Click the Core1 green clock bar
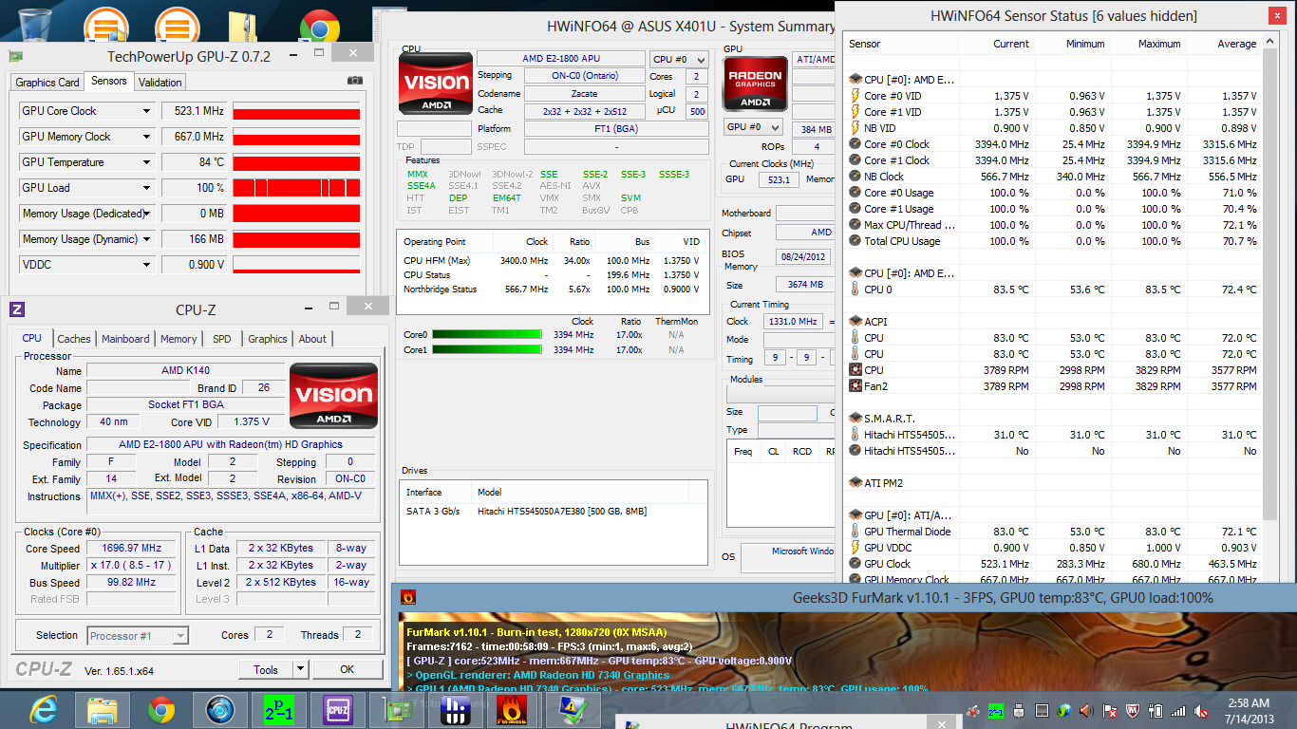 click(486, 349)
